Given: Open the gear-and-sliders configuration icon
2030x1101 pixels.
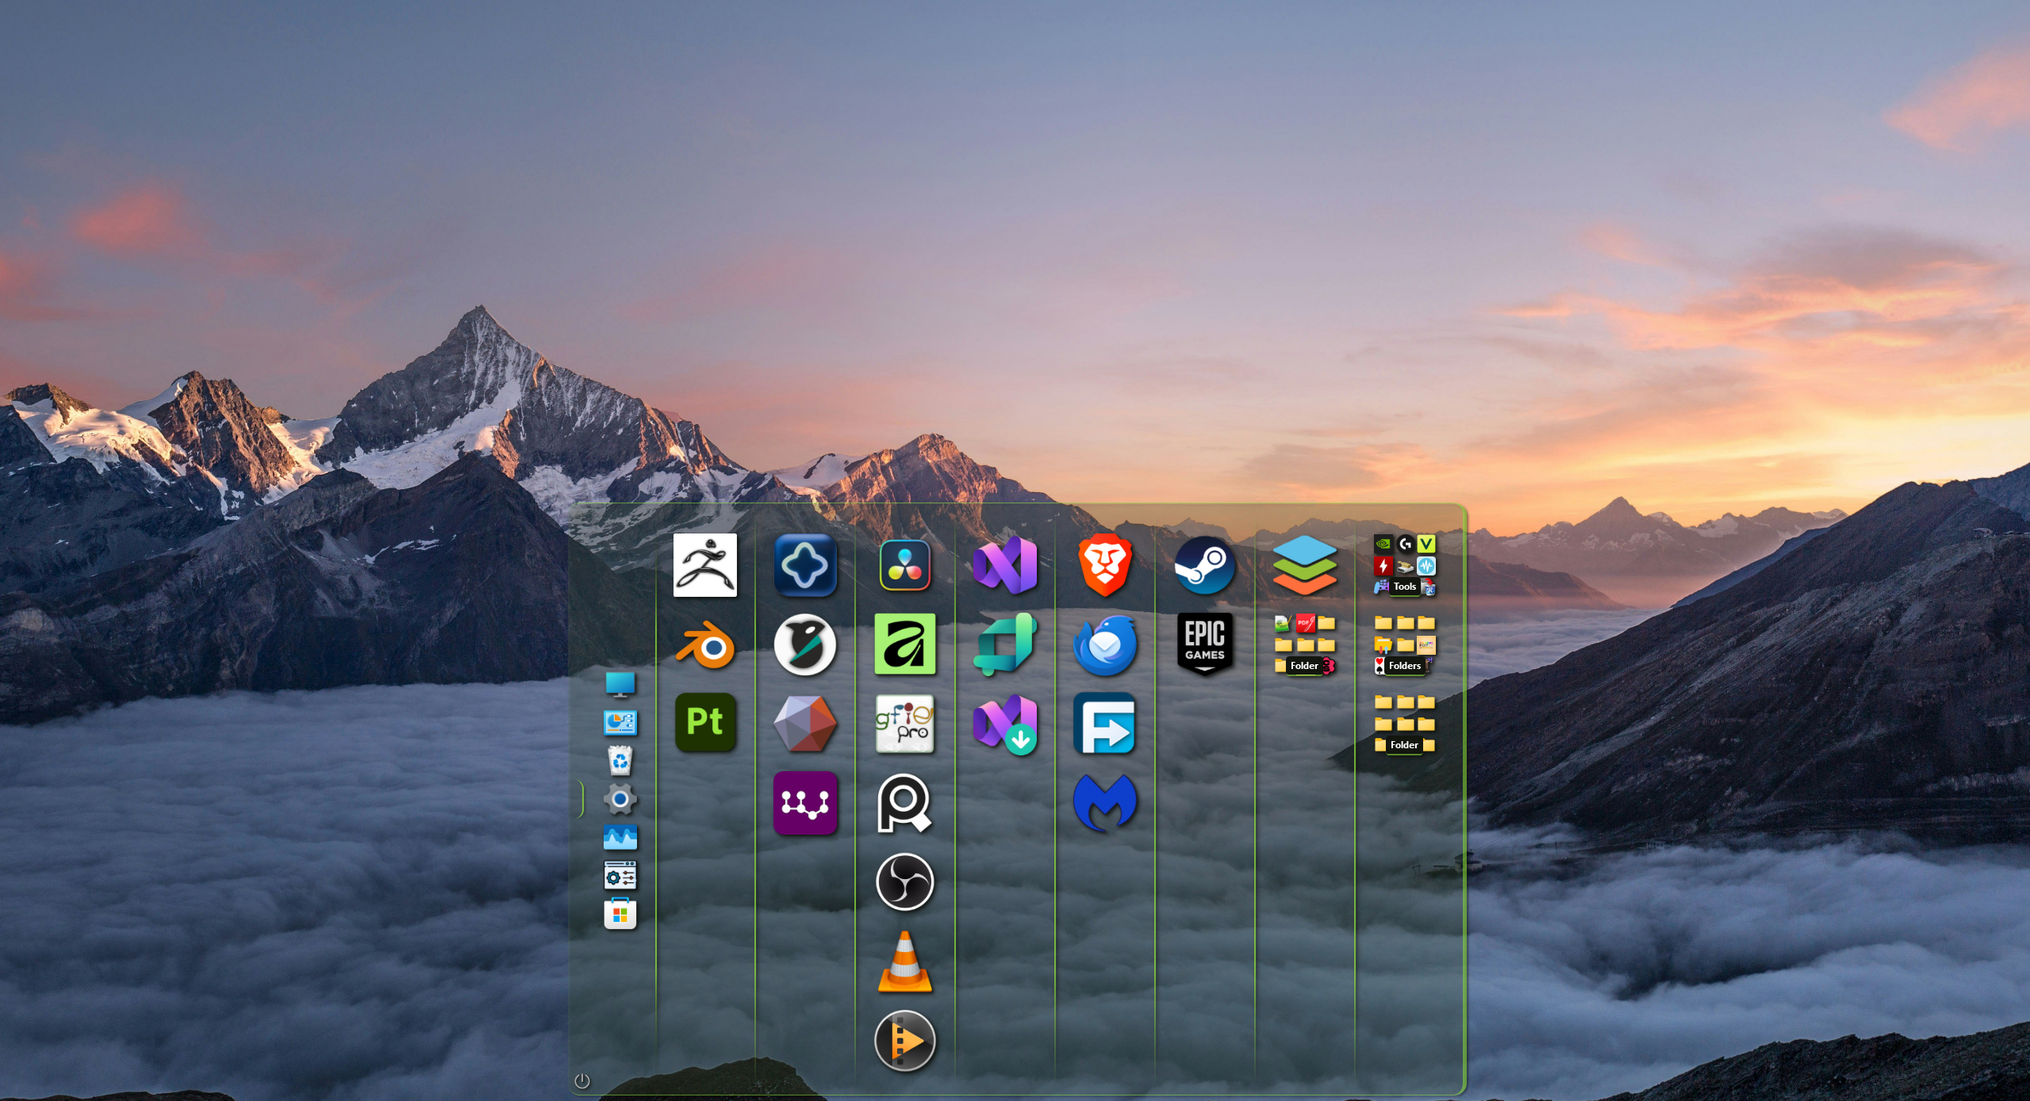Looking at the screenshot, I should point(620,875).
